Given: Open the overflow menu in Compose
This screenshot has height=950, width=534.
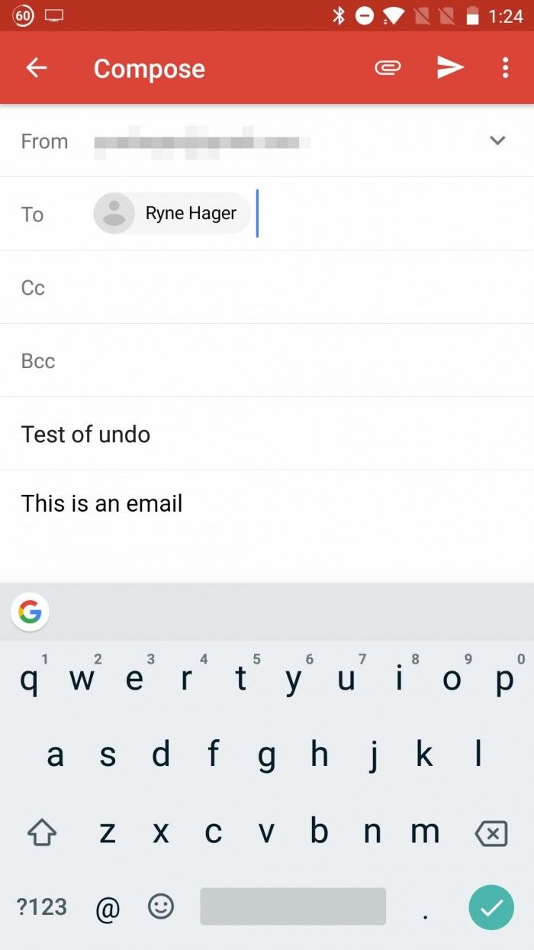Looking at the screenshot, I should click(505, 67).
